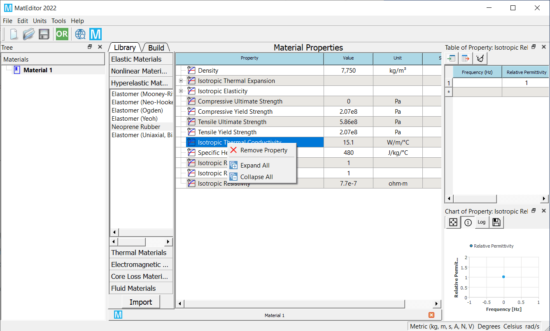Click the Density value 7,750 cell
550x331 pixels.
click(348, 70)
